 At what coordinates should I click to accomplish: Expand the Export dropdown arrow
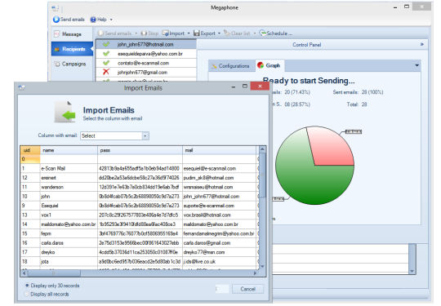219,33
